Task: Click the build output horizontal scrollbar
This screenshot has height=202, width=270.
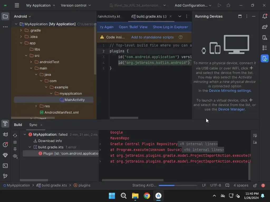Action: (x=133, y=180)
